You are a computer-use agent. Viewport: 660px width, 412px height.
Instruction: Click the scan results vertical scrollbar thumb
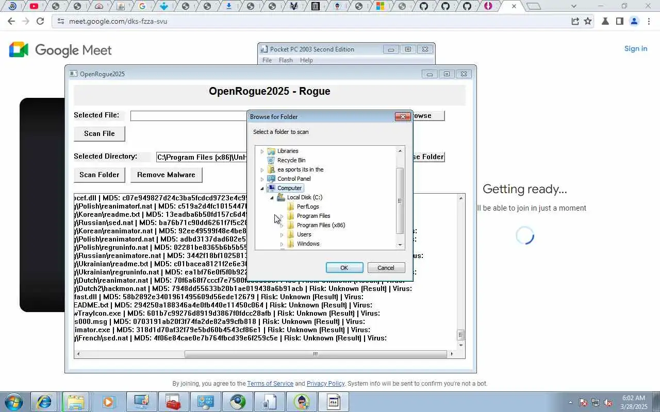[x=461, y=335]
